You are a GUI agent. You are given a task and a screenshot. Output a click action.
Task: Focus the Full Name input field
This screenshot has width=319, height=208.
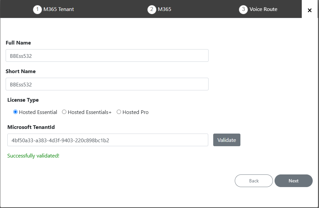click(107, 55)
